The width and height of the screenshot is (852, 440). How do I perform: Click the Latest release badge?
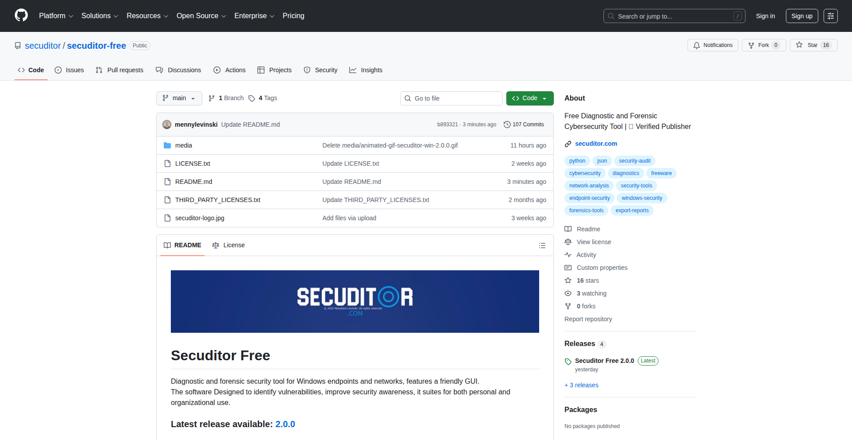coord(647,361)
